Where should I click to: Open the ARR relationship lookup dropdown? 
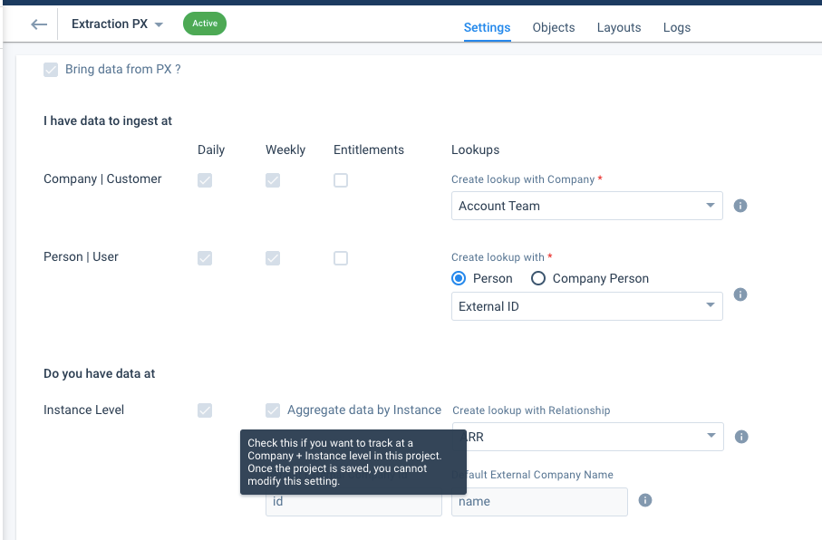588,437
